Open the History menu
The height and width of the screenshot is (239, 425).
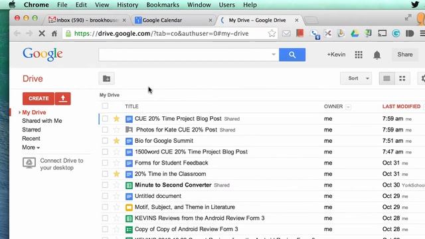pyautogui.click(x=127, y=5)
